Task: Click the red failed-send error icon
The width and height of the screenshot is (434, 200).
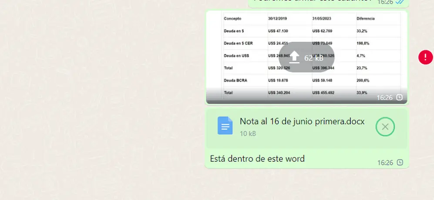Action: tap(425, 57)
